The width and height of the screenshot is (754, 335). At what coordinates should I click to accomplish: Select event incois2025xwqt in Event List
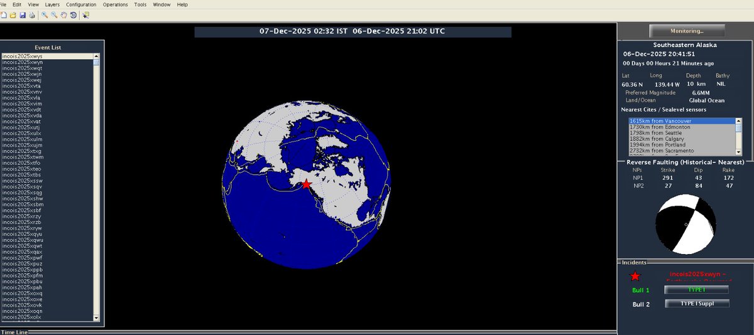point(47,68)
